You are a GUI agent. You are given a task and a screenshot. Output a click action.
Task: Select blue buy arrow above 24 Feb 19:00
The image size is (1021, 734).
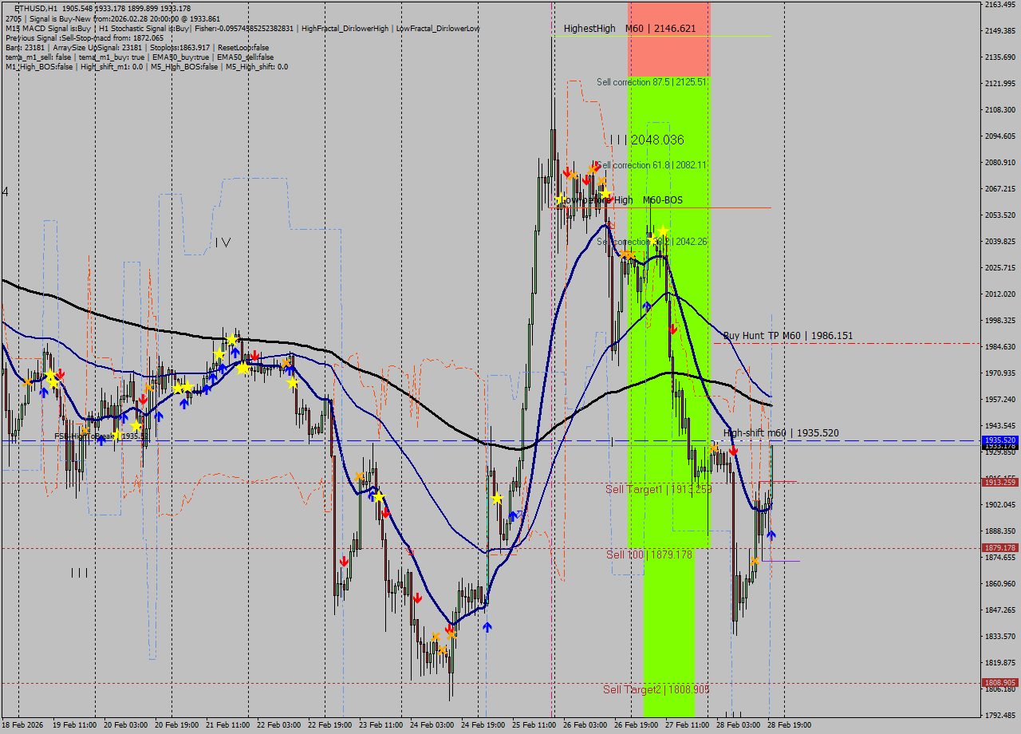tap(487, 627)
